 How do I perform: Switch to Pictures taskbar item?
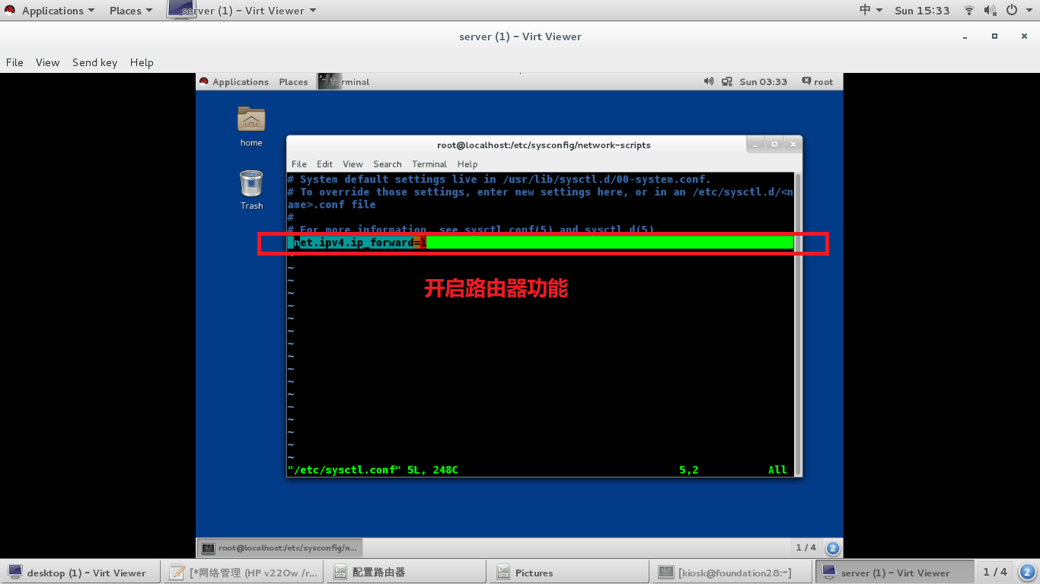click(569, 573)
